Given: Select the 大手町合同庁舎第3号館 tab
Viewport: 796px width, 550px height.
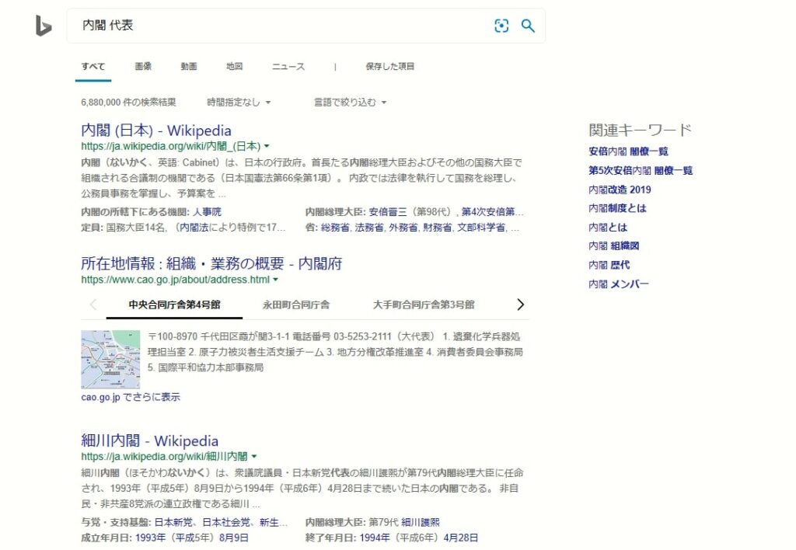Looking at the screenshot, I should pos(424,305).
